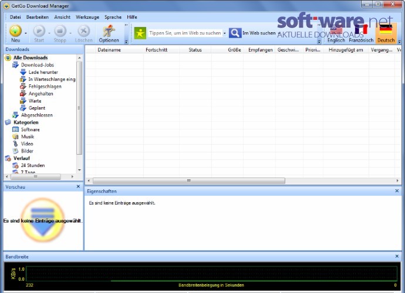Open the Bearbeiten menu

tap(37, 17)
